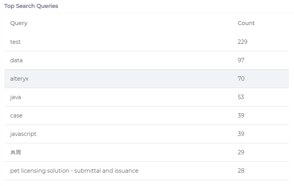Click the '共同' query row
Image resolution: width=294 pixels, height=186 pixels.
click(x=147, y=152)
